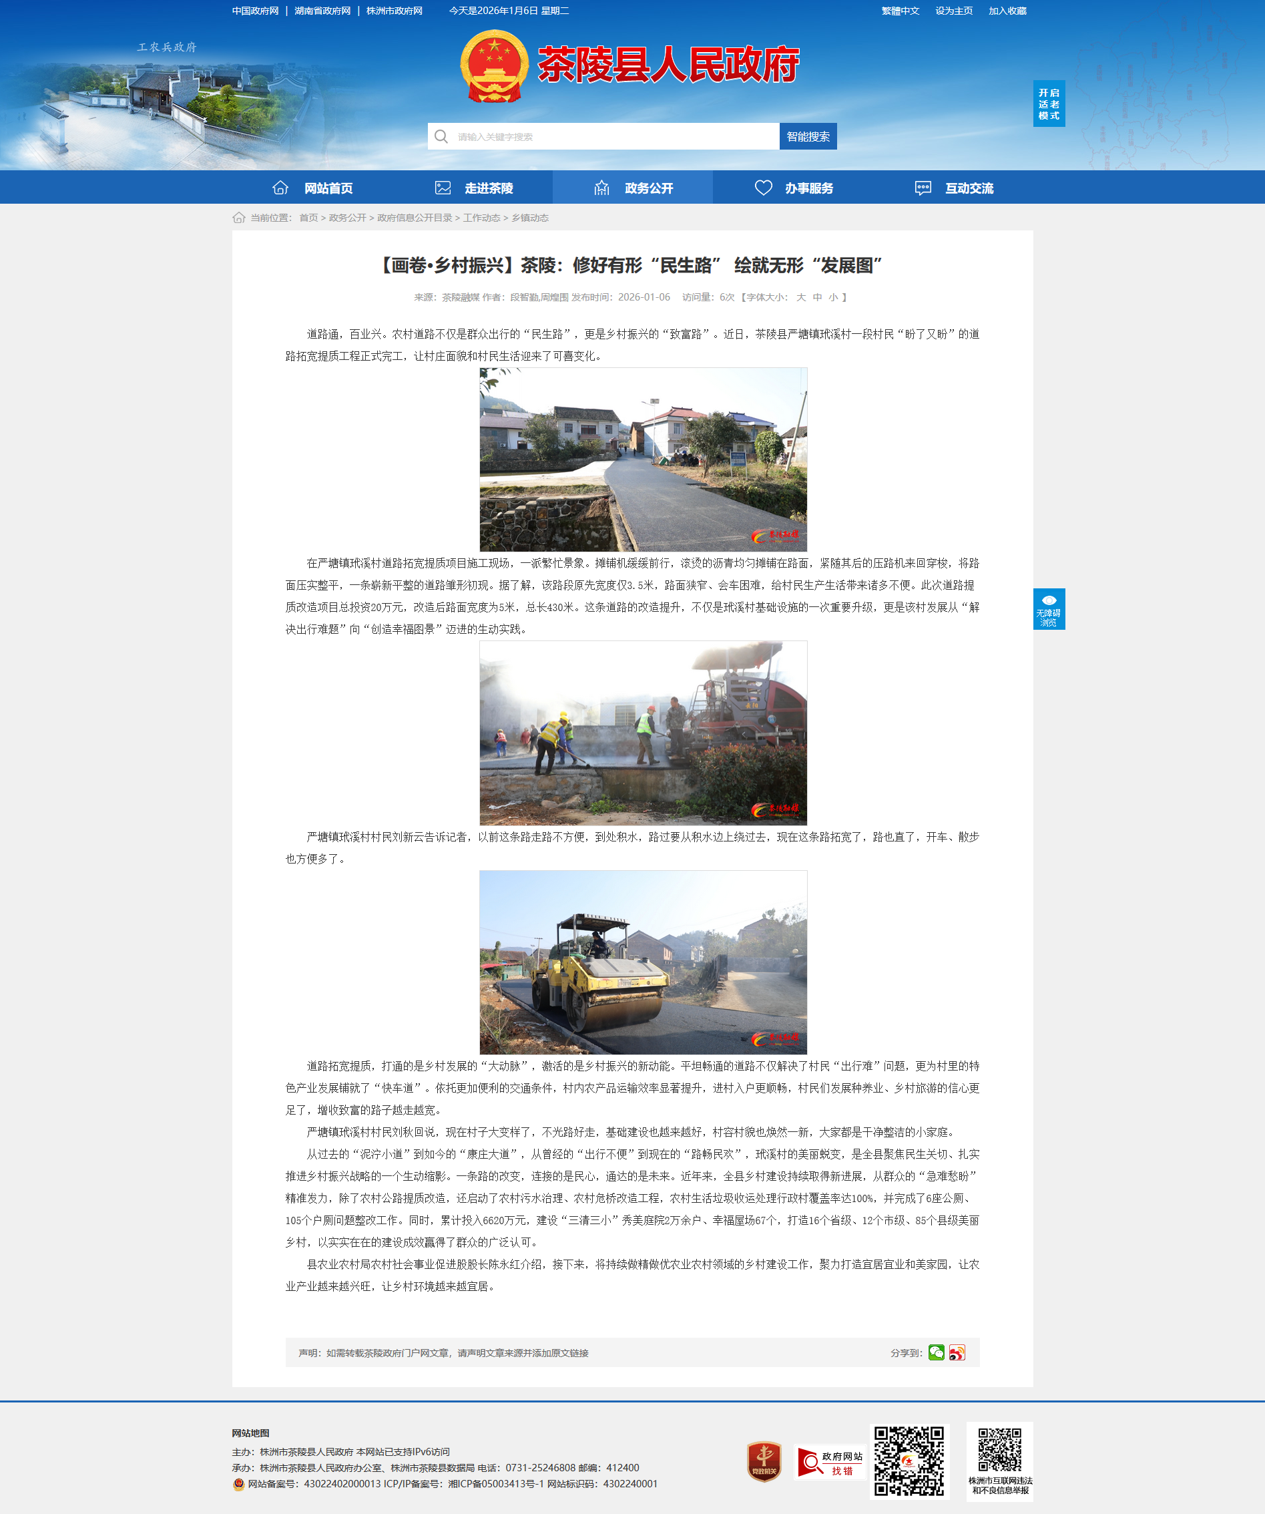1265x1514 pixels.
Task: Click the national emblem logo
Action: click(x=494, y=65)
